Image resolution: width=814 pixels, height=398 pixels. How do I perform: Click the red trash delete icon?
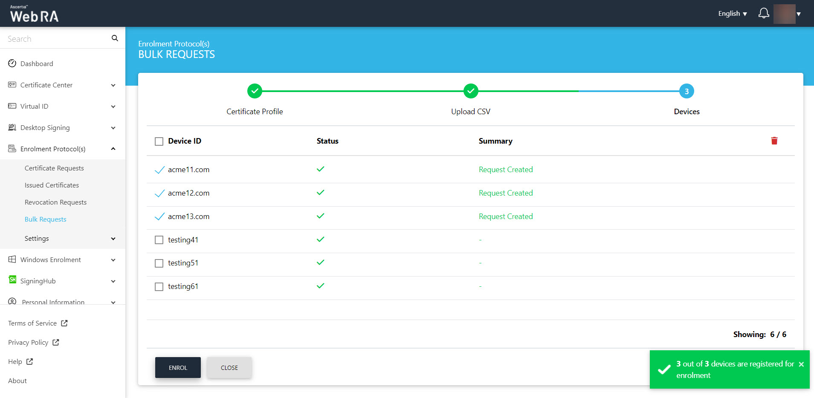[x=774, y=141]
